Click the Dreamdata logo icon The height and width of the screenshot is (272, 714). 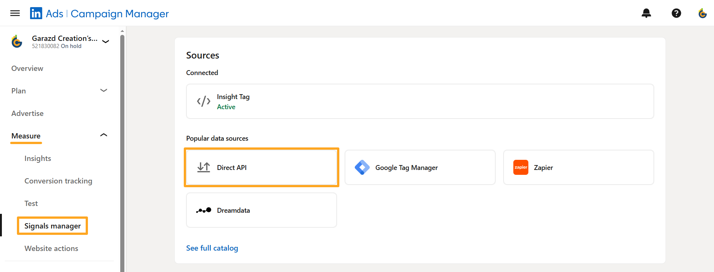point(203,210)
